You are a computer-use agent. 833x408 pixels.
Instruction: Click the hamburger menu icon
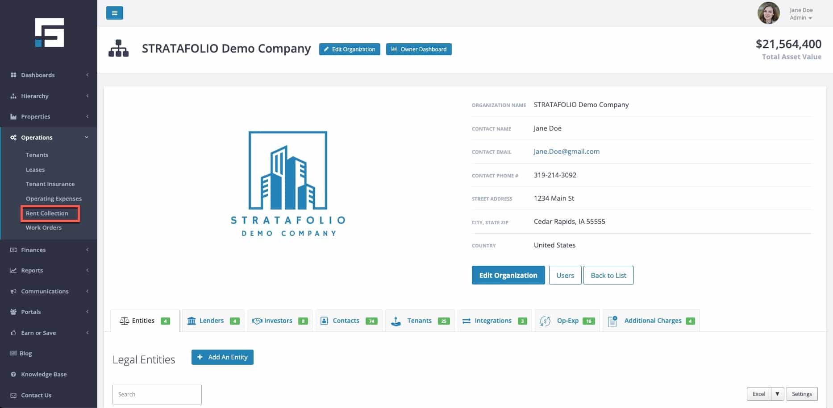[114, 13]
